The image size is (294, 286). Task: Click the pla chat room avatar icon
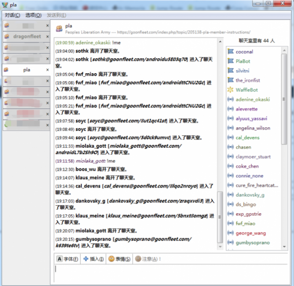coord(59,29)
